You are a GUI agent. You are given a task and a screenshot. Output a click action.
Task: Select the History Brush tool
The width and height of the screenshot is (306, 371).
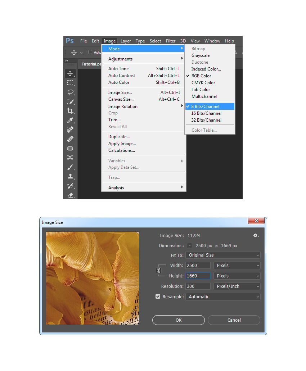click(x=70, y=186)
